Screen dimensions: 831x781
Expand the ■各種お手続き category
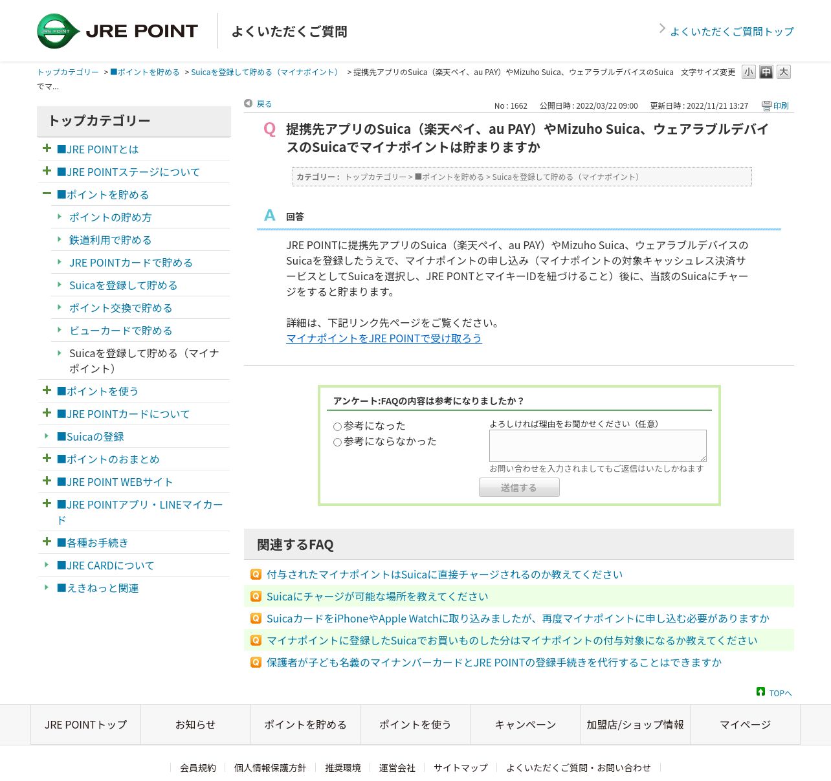tap(47, 542)
